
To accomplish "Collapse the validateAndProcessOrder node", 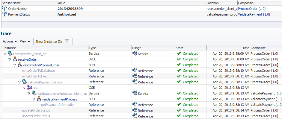I will 15,65.
